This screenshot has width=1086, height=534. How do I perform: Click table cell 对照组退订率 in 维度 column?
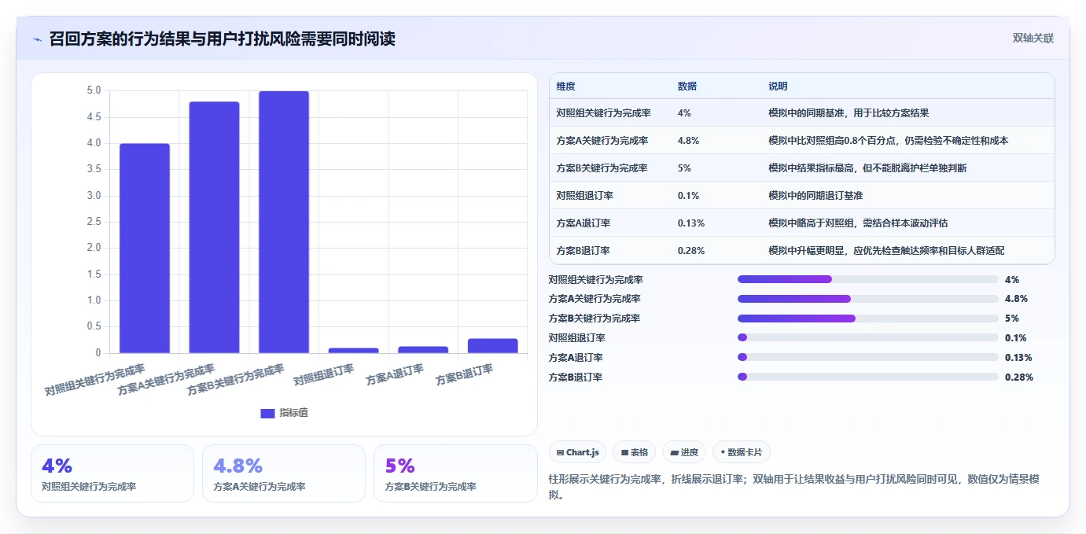point(584,196)
